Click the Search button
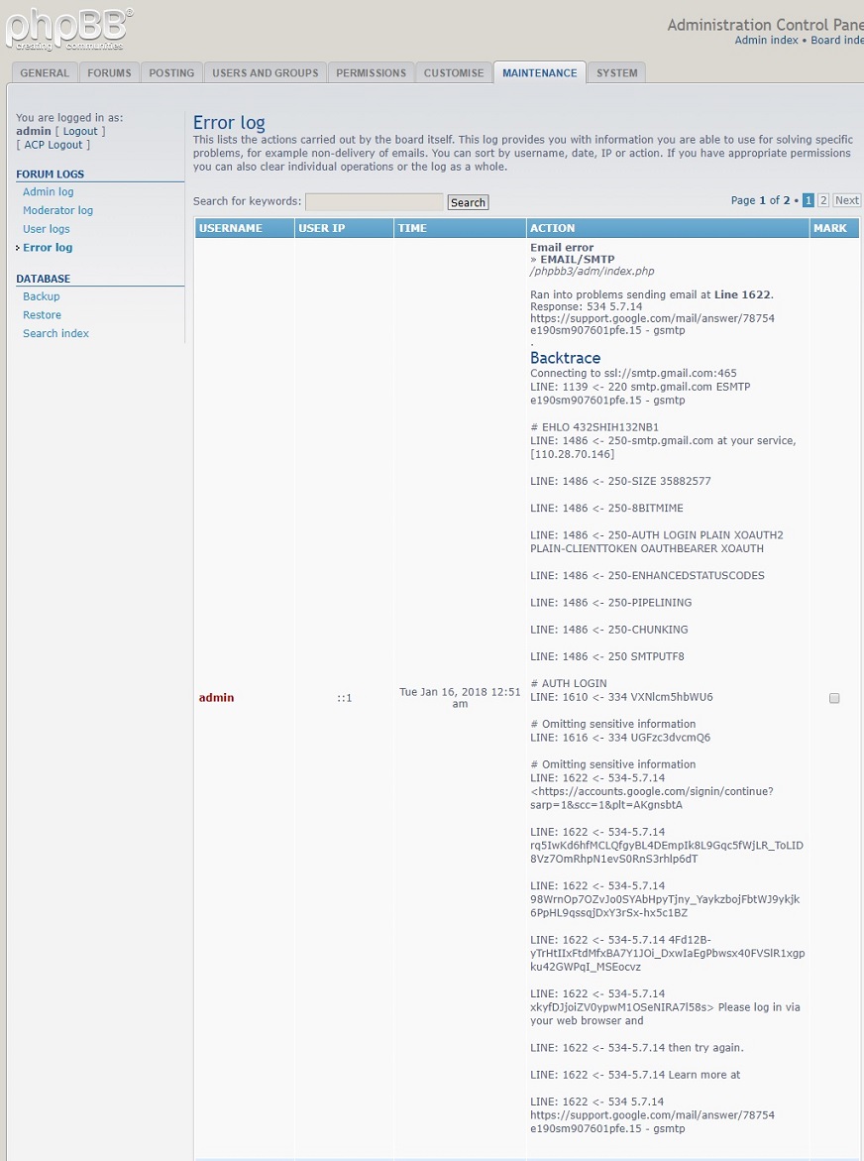The width and height of the screenshot is (864, 1161). [x=468, y=202]
